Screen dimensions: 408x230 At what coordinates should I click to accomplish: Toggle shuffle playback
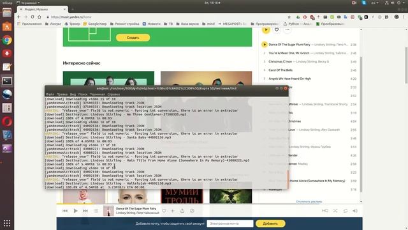[335, 211]
